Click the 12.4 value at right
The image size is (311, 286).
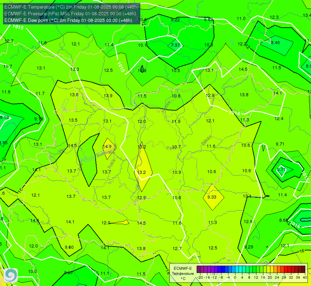[x=279, y=119]
